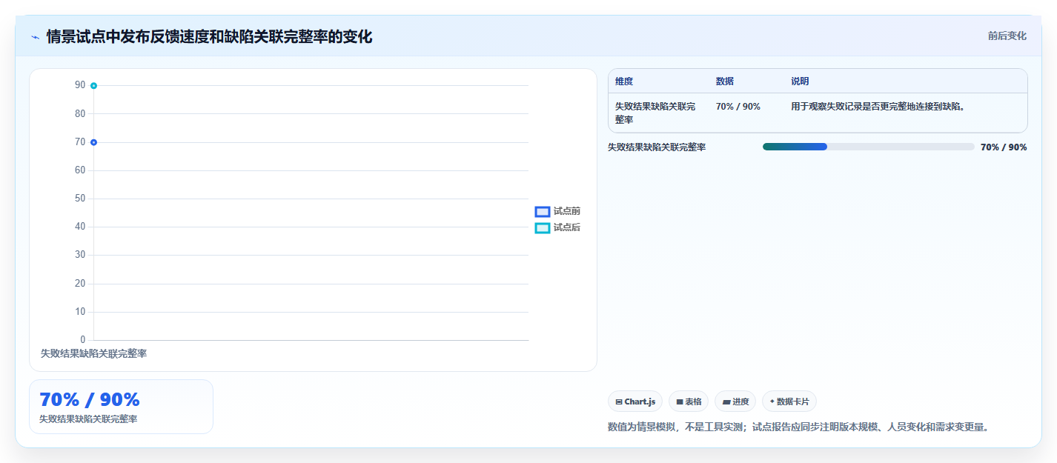Toggle the 试点前 legend item
This screenshot has width=1057, height=463.
click(557, 211)
